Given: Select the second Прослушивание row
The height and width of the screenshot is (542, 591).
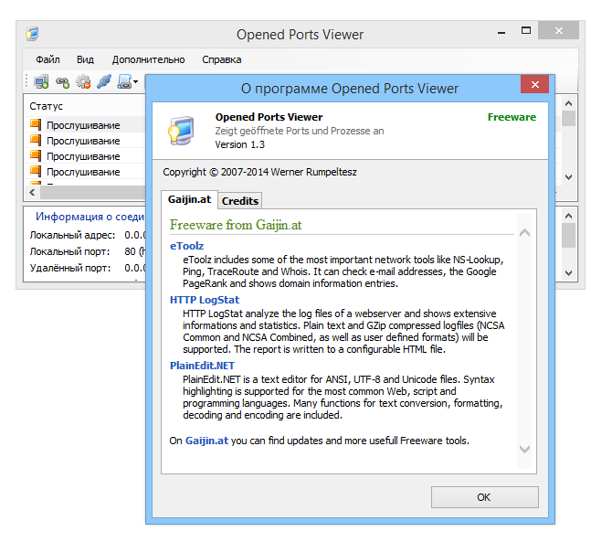Looking at the screenshot, I should 83,141.
